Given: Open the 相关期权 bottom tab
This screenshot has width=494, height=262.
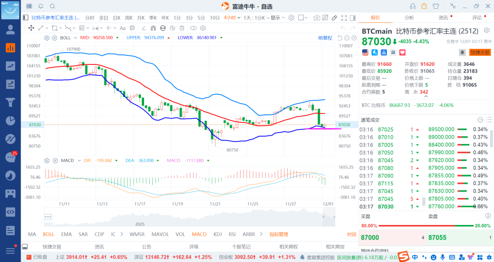Looking at the screenshot, I should pos(288,247).
